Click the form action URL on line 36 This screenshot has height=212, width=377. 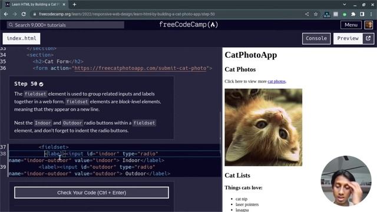point(140,68)
